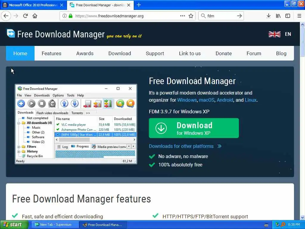Close the Microsoft Office 2010 tab
The image size is (305, 229).
(x=62, y=5)
